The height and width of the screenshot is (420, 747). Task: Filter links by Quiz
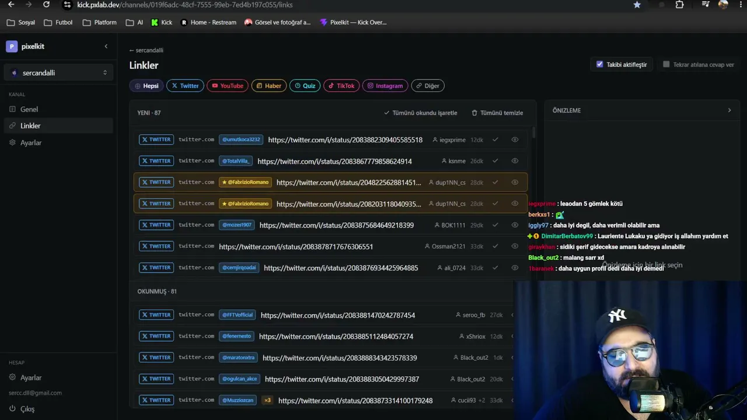[305, 86]
